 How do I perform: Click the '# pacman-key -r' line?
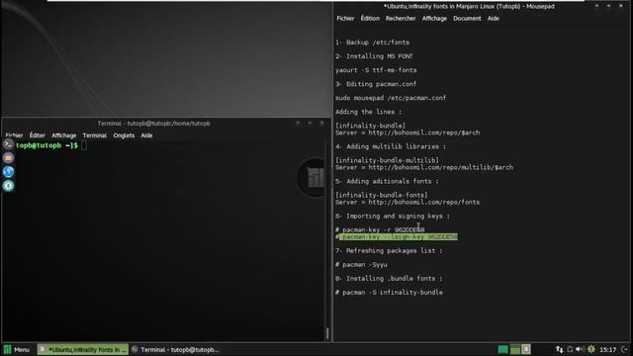[380, 230]
